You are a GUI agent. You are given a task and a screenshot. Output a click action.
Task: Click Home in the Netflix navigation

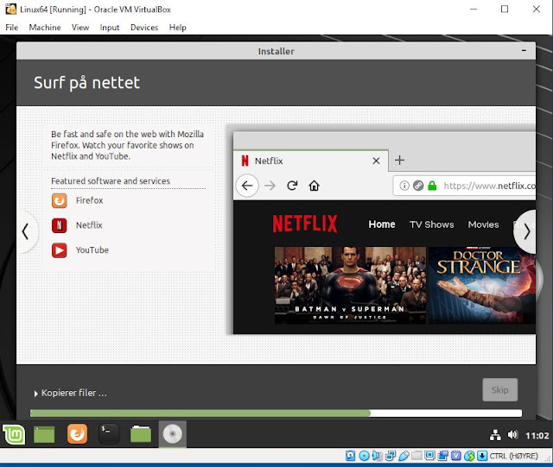(382, 224)
